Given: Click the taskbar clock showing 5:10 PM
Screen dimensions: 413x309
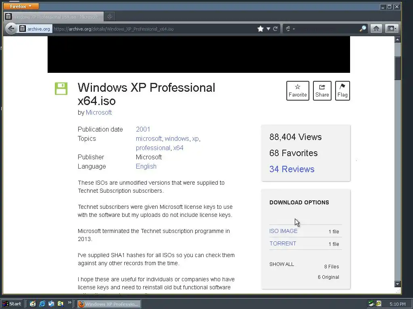Looking at the screenshot, I should click(397, 304).
